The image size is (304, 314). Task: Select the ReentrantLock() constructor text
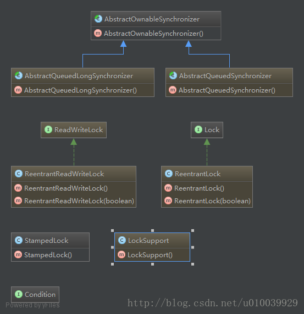click(199, 188)
